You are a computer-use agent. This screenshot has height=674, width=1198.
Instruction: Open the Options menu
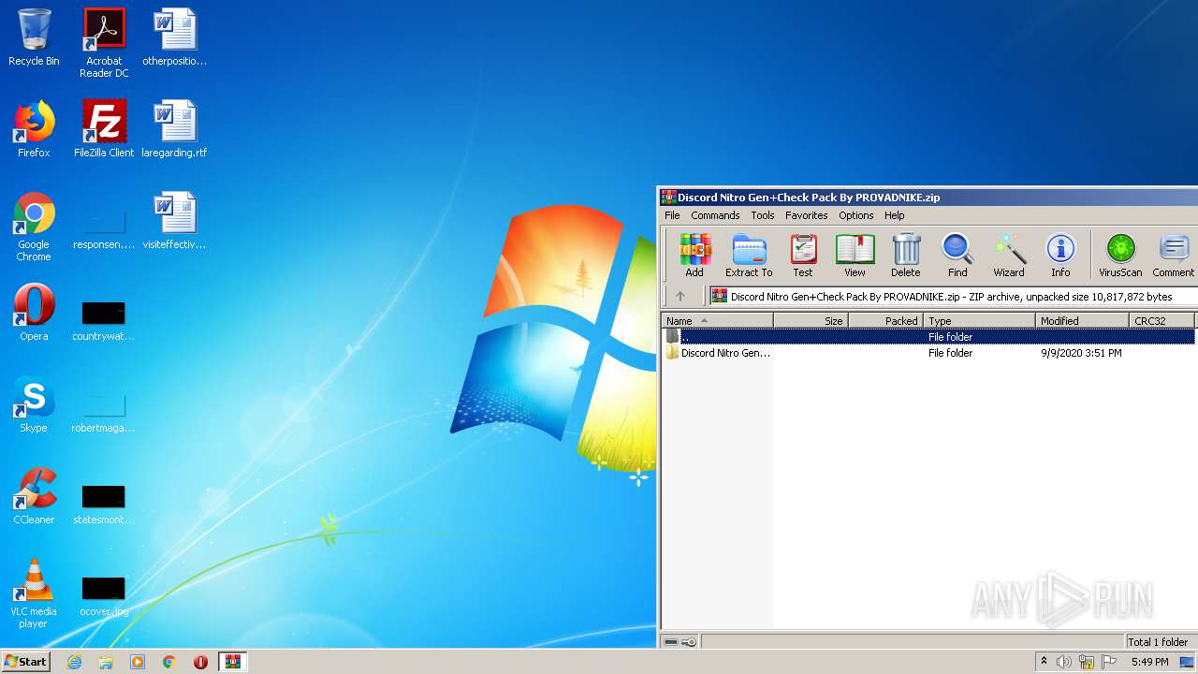[855, 215]
